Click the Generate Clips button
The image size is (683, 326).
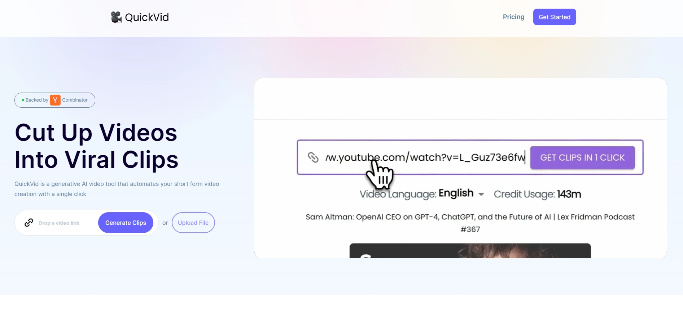pos(126,223)
